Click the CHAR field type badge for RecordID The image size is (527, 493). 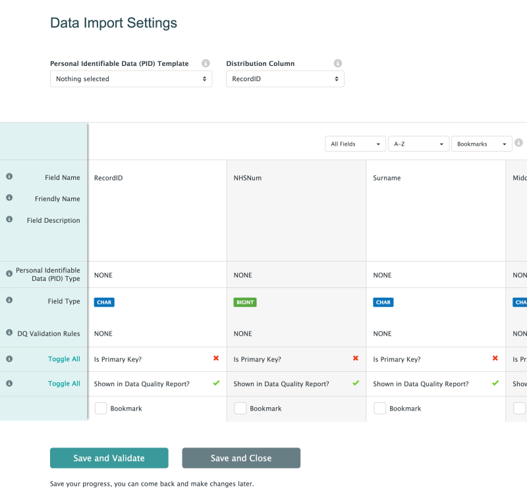(x=104, y=302)
